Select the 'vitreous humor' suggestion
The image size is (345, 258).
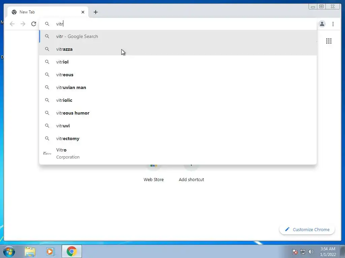(178, 113)
